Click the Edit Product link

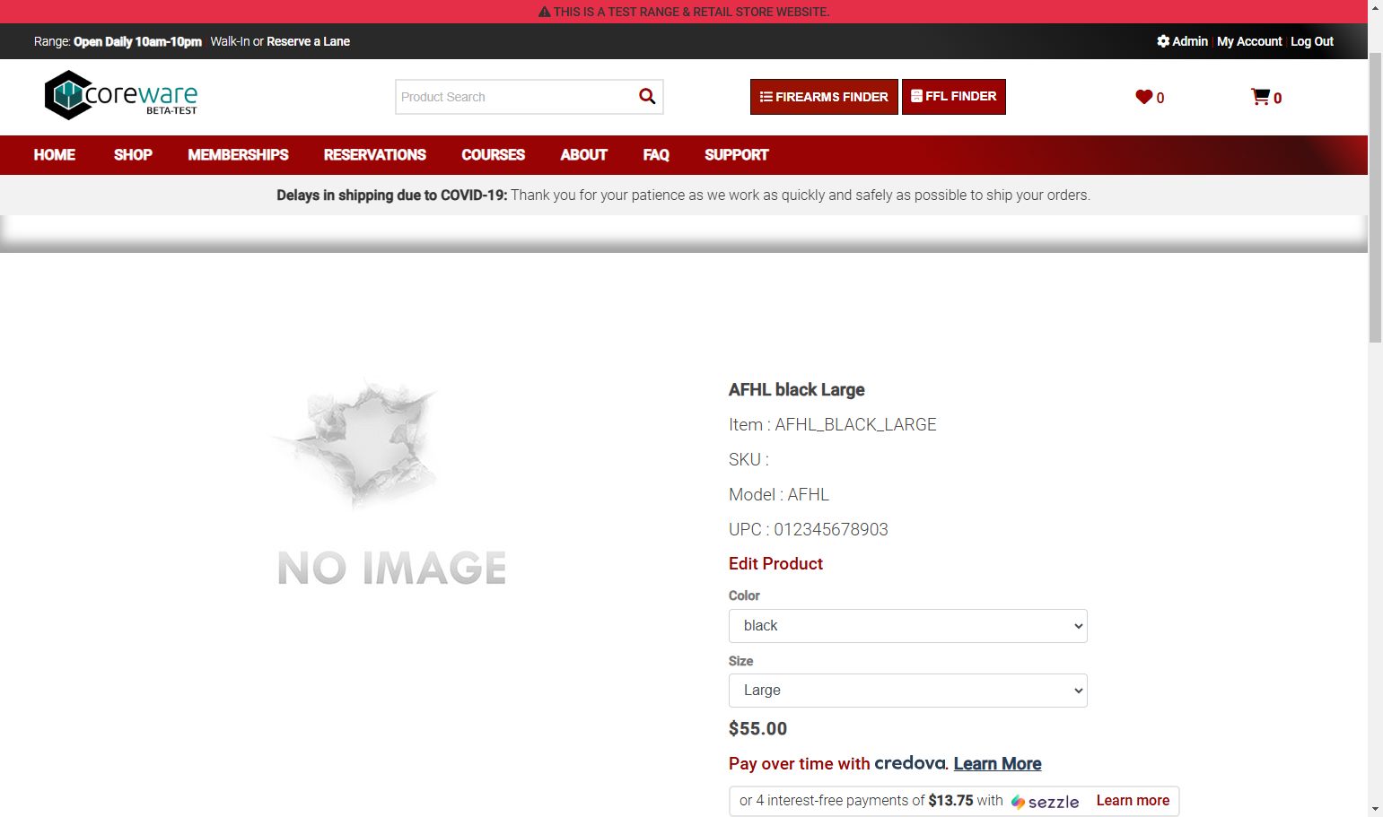tap(775, 563)
